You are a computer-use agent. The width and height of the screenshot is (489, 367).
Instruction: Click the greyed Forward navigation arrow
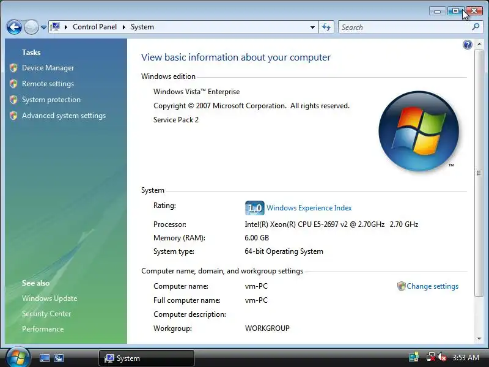(x=31, y=27)
